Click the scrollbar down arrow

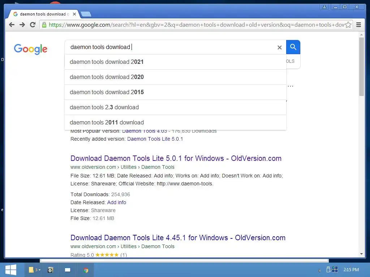[x=361, y=254]
